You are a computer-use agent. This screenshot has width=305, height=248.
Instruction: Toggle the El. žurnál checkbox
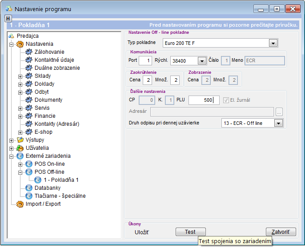pos(227,100)
